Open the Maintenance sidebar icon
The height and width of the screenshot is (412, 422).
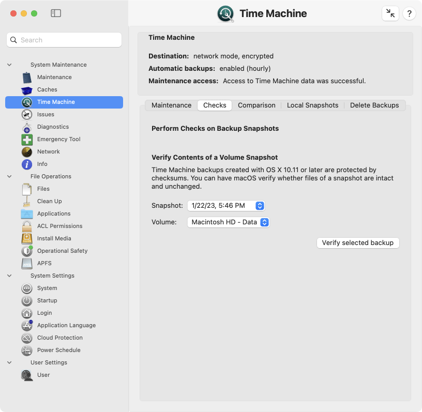click(x=27, y=78)
